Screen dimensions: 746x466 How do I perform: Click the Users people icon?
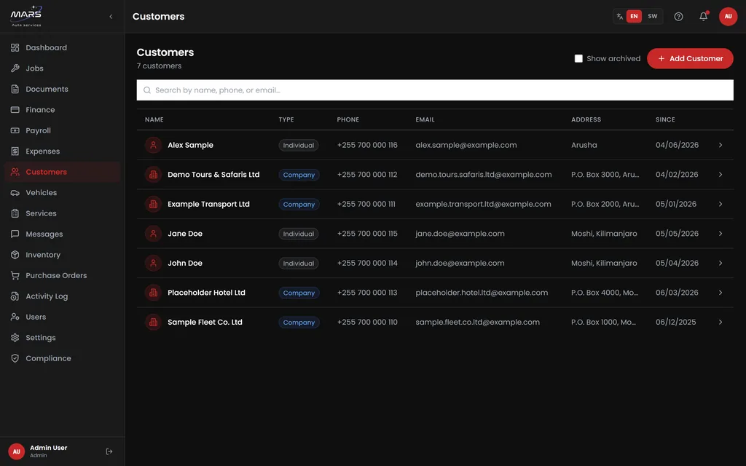coord(15,317)
